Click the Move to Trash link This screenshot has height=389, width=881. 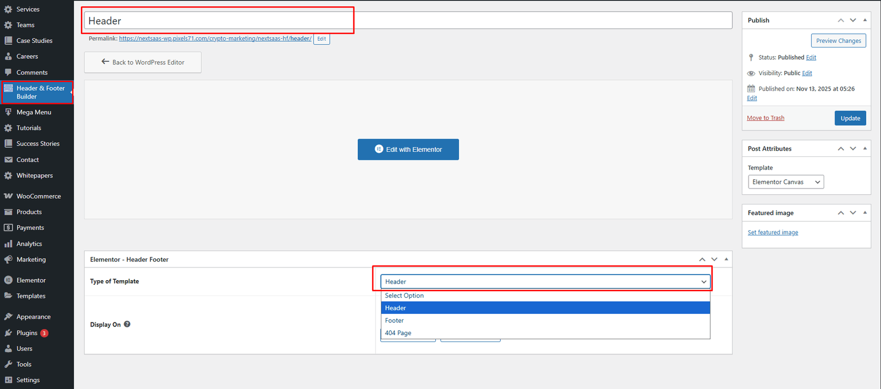pyautogui.click(x=765, y=117)
